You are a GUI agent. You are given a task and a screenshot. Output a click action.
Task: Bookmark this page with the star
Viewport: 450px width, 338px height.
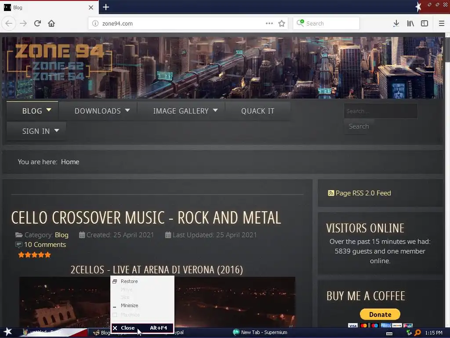[282, 23]
